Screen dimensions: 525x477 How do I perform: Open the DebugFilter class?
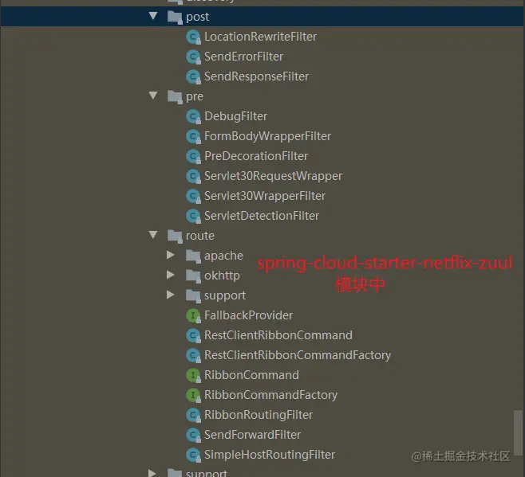pyautogui.click(x=235, y=116)
